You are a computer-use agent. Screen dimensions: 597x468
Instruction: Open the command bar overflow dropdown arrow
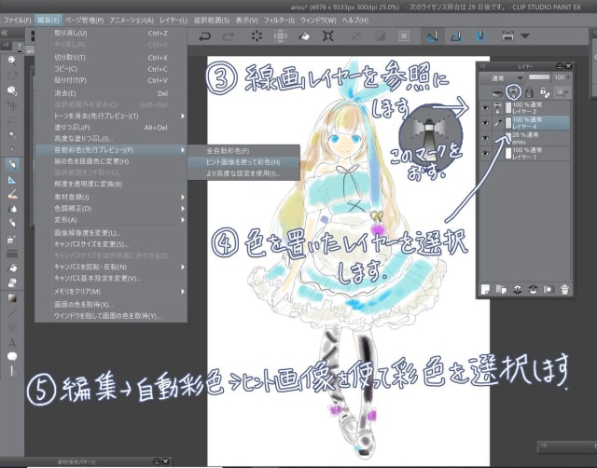point(525,36)
